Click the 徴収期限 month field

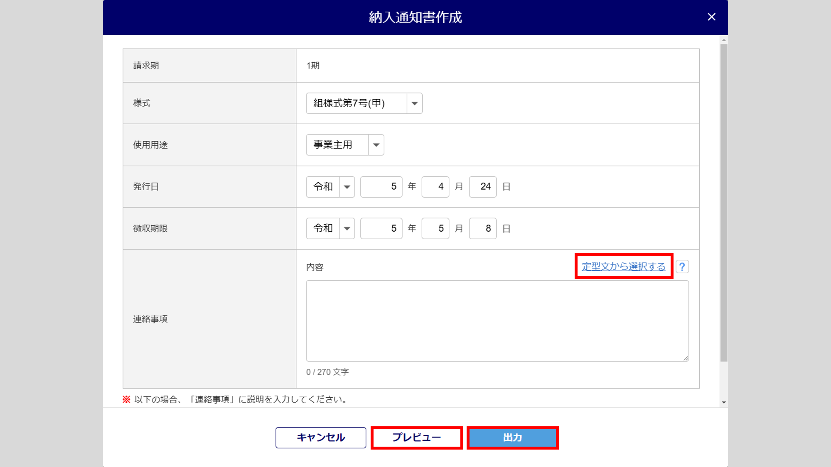pos(435,228)
